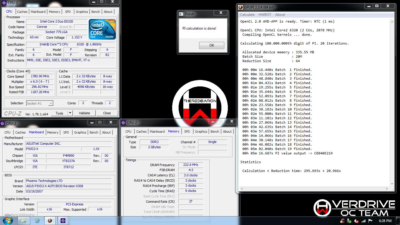Click the Multiplier value x 6.0 ( 6 - 7 )
The image size is (400, 225).
coord(40,81)
